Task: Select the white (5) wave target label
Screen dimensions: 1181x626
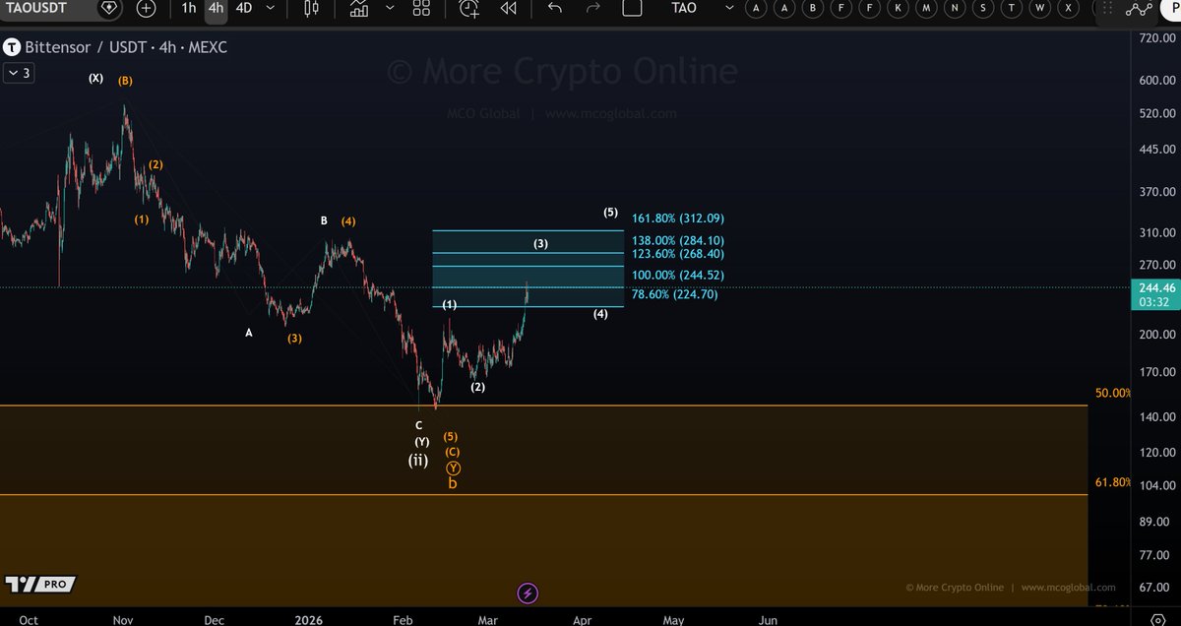Action: tap(611, 213)
